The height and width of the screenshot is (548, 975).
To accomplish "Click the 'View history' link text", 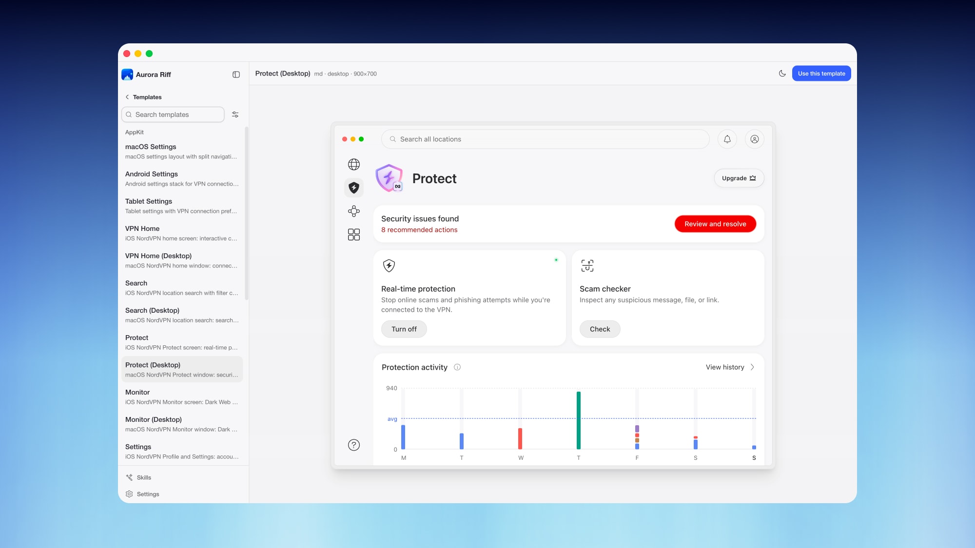I will (x=725, y=367).
